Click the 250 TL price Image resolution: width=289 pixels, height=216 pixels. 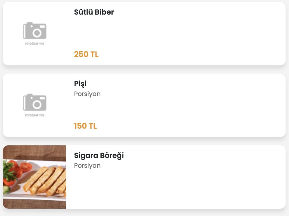(x=86, y=54)
